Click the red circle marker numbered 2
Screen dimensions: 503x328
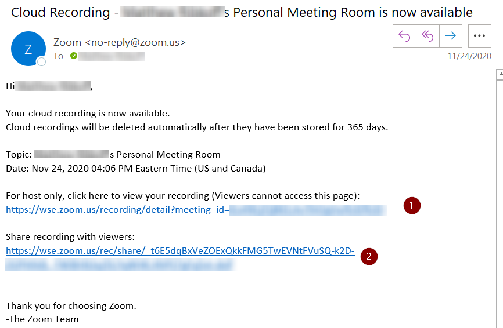click(x=369, y=256)
